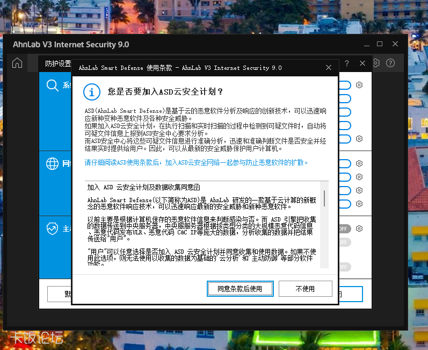Maximize the AhnLab V3 window

pyautogui.click(x=380, y=44)
